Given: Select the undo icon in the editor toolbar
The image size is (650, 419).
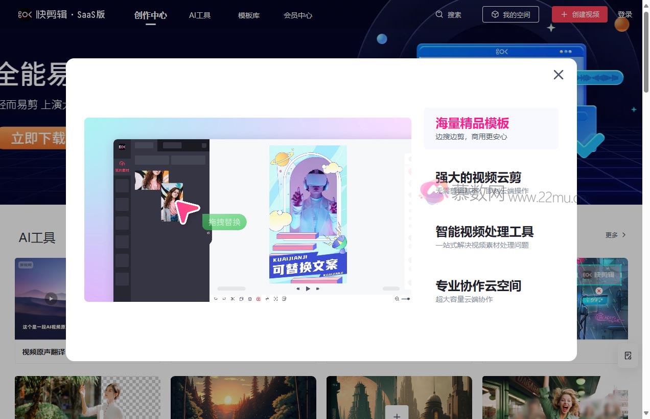Looking at the screenshot, I should (x=216, y=299).
